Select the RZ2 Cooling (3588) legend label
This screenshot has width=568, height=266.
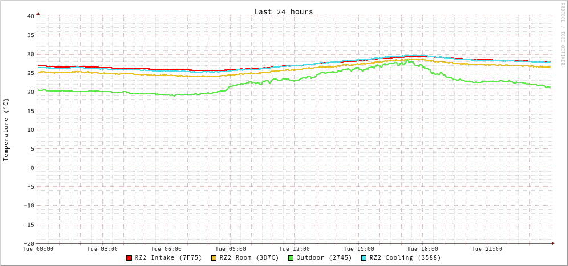point(404,258)
